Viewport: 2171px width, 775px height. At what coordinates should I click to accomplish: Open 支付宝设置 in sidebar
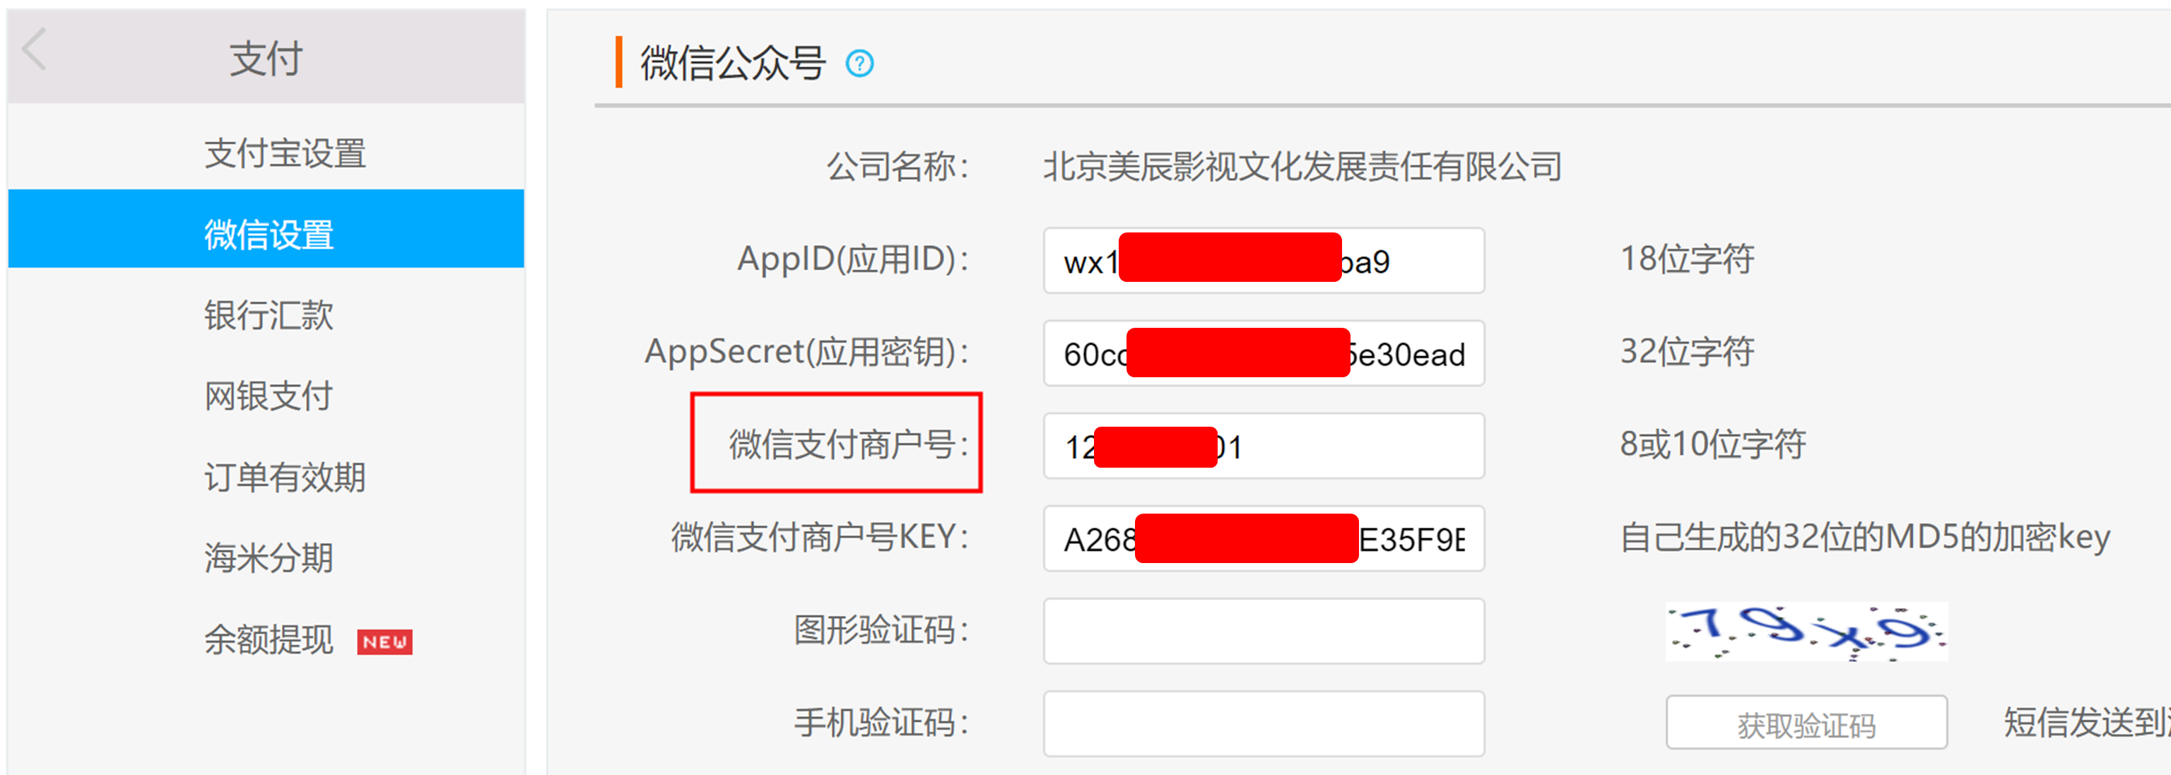coord(285,153)
